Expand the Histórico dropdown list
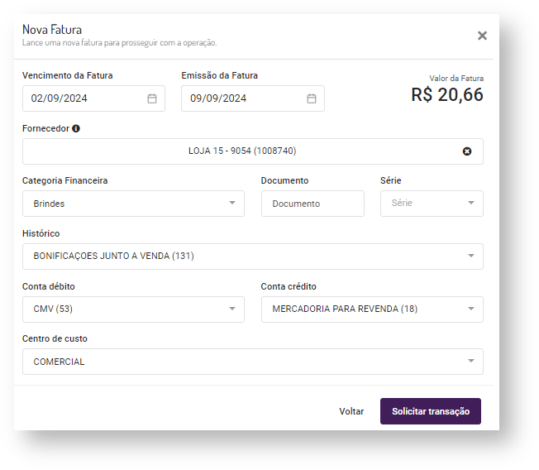The image size is (539, 470). (471, 256)
